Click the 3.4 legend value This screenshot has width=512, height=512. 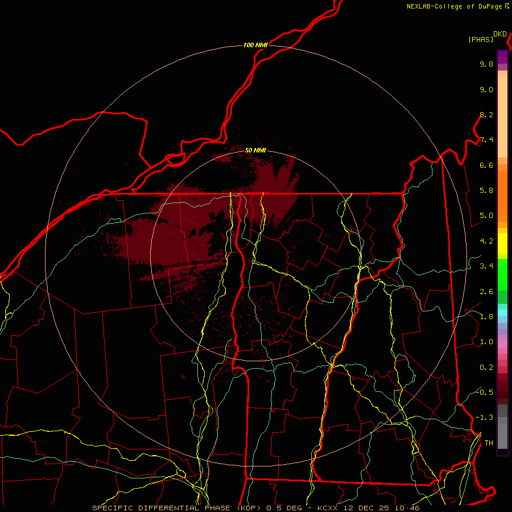point(486,266)
